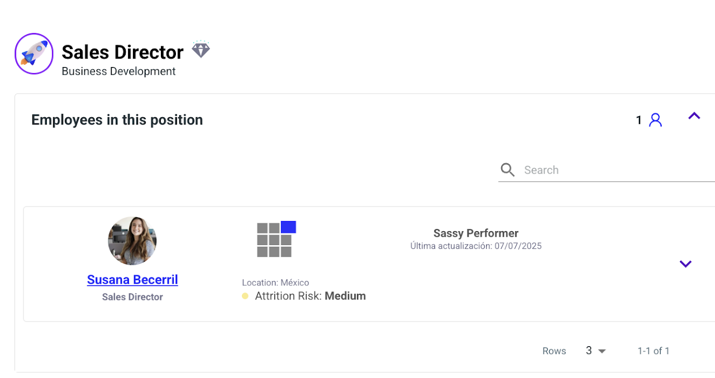The width and height of the screenshot is (715, 378).
Task: Click Susana Becerril's profile photo
Action: (x=132, y=241)
